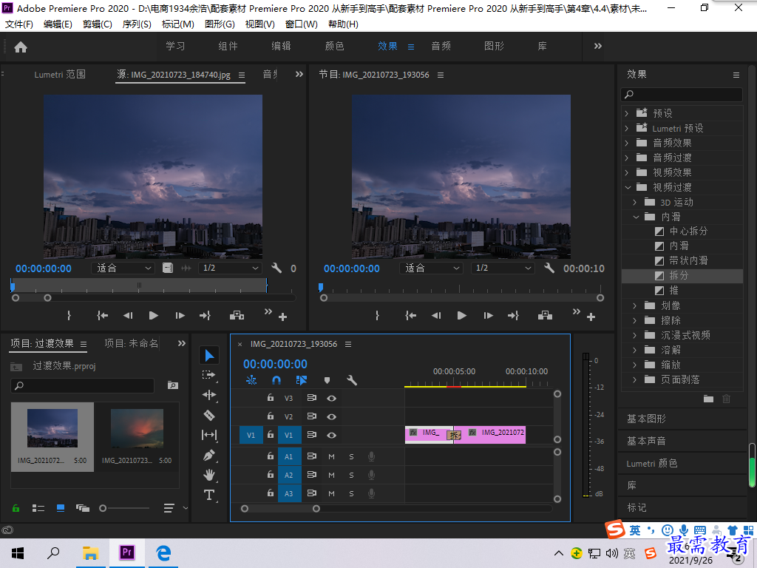Select the Track Select Forward tool
The image size is (757, 568).
pos(209,375)
